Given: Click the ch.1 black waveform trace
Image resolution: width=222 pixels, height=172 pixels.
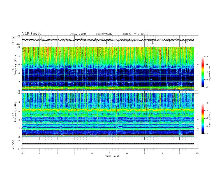Looking at the screenshot, I should coord(108,40).
